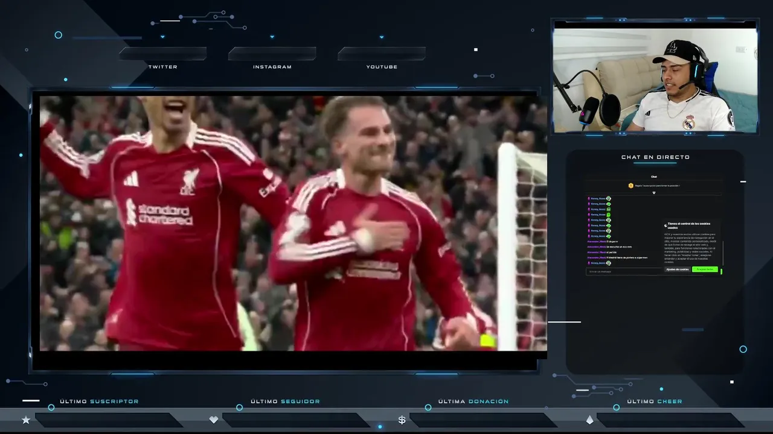
Task: Expand the chat gift banner arrow
Action: pos(654,193)
